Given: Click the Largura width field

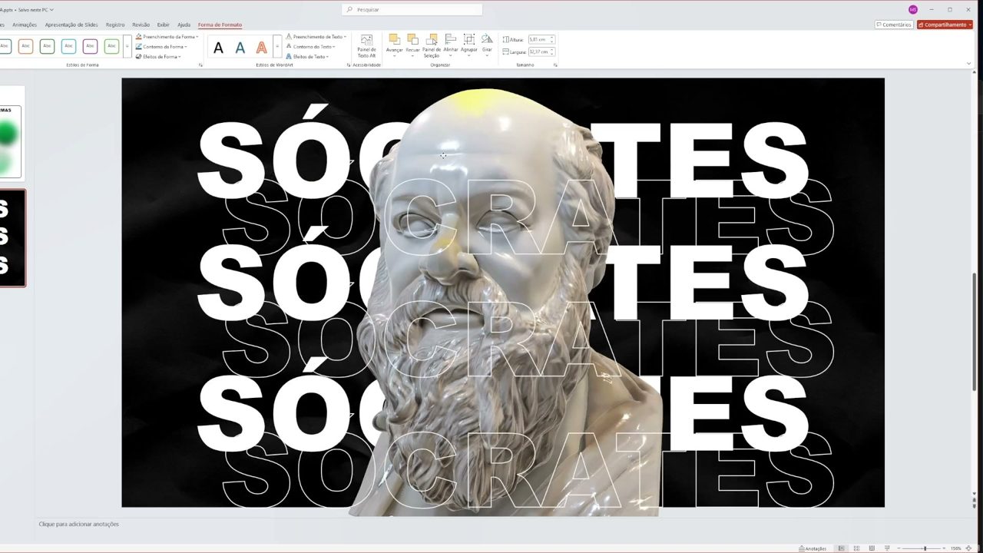Looking at the screenshot, I should (x=541, y=51).
